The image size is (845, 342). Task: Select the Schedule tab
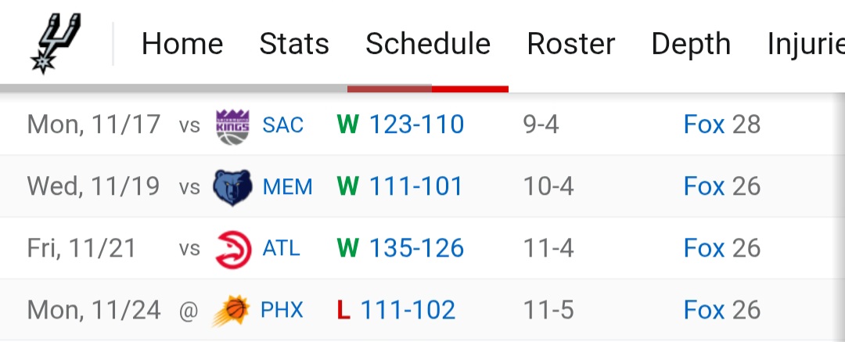pos(428,44)
